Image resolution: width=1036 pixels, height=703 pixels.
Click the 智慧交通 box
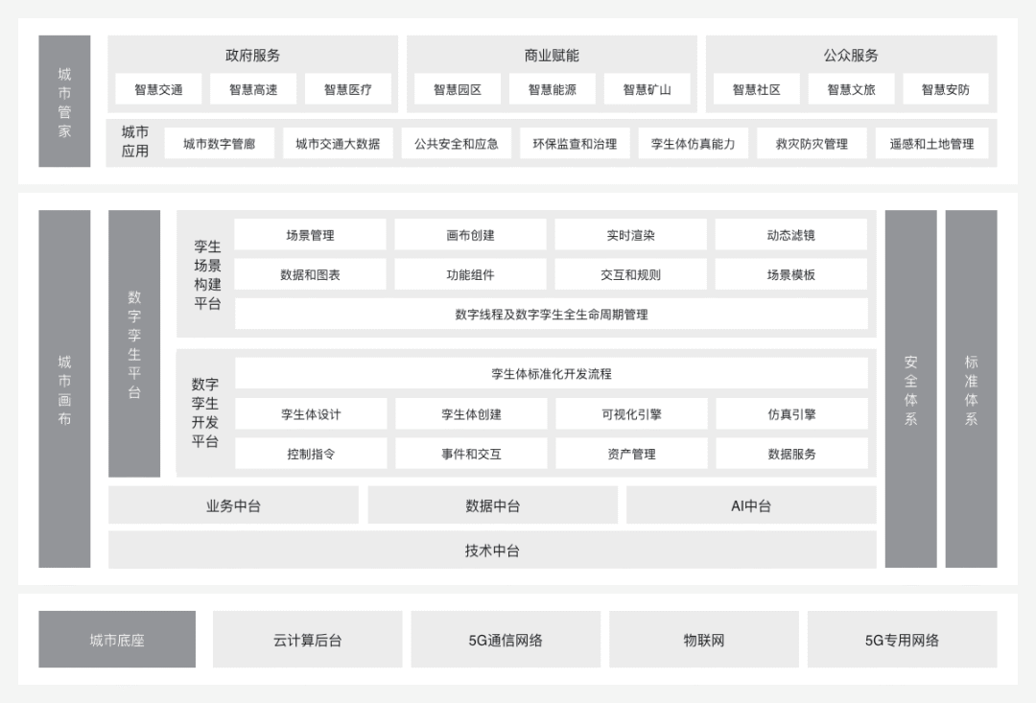[x=158, y=89]
